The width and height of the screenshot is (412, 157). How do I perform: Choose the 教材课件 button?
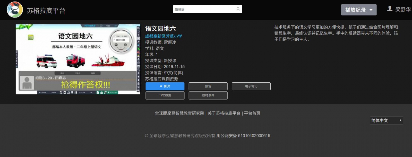point(208,95)
